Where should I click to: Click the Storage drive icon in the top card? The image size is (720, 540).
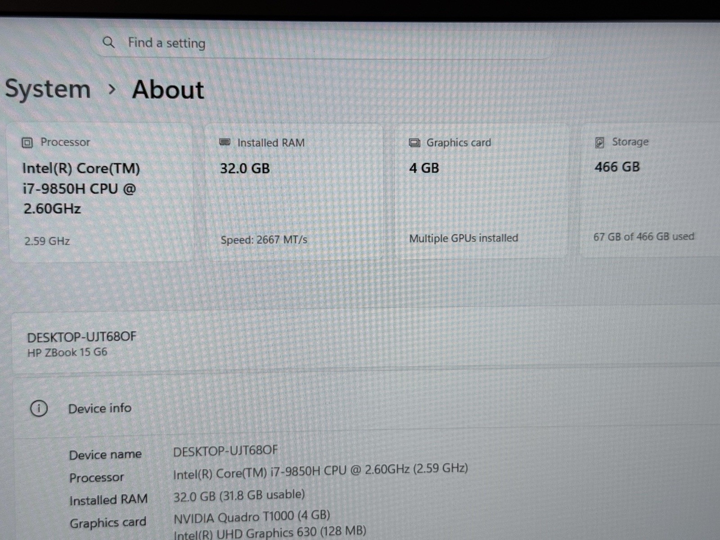click(x=599, y=143)
